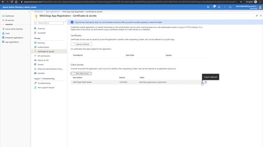Click info icon in blue banner
The height and width of the screenshot is (147, 263).
[72, 22]
